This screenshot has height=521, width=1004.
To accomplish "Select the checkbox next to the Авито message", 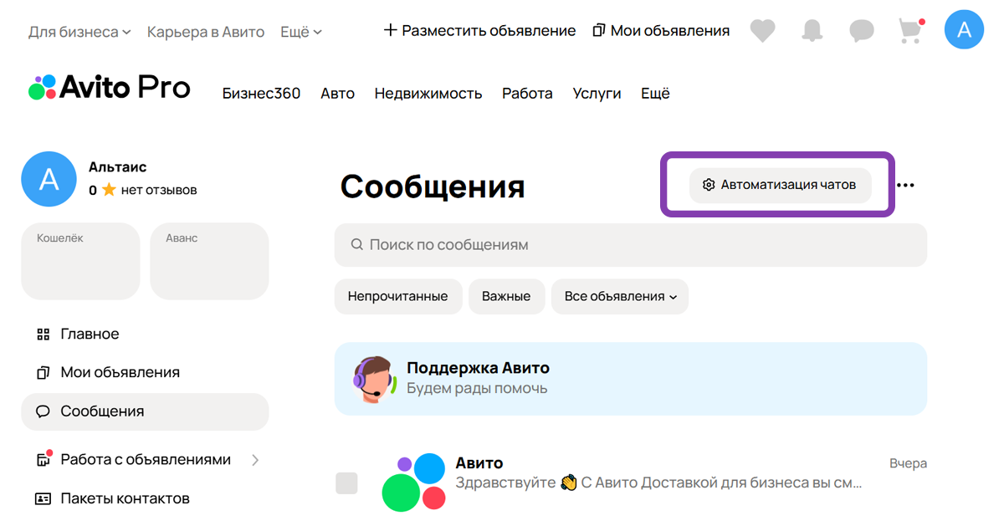I will pyautogui.click(x=346, y=483).
